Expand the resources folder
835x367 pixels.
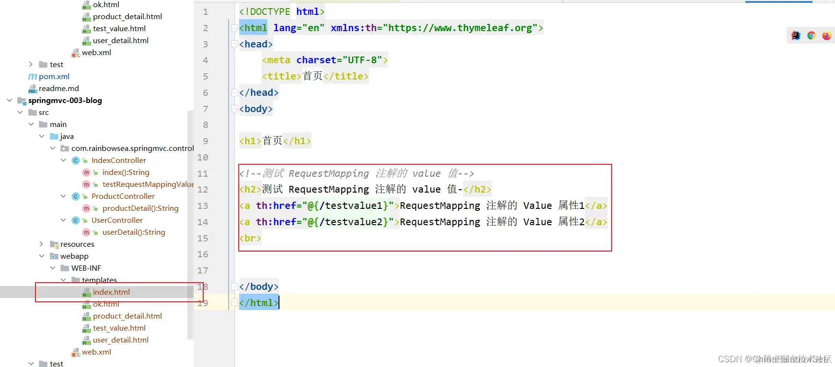click(42, 244)
